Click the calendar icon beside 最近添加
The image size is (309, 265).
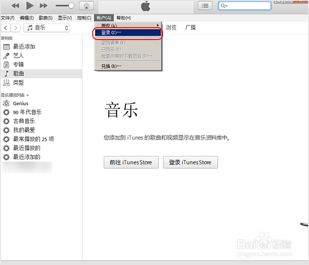point(6,47)
